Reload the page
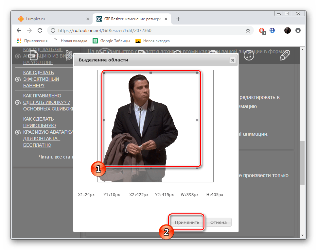Viewport: 317px width, 250px height. 40,30
